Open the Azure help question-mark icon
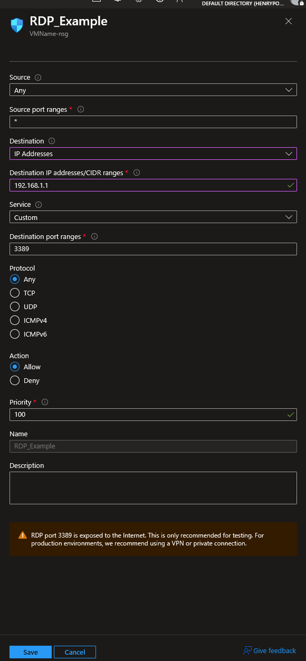This screenshot has height=661, width=306. pyautogui.click(x=159, y=2)
